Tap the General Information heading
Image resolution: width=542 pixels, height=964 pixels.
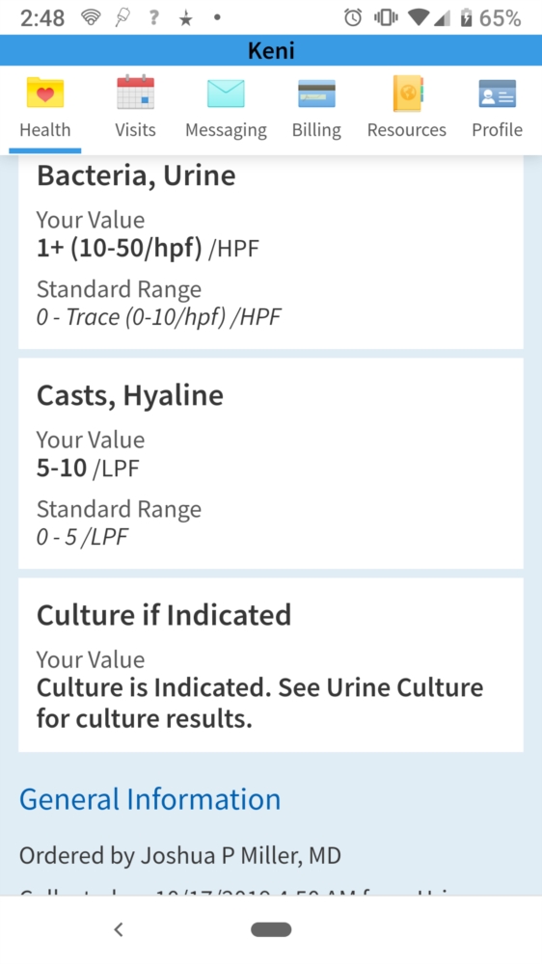click(150, 798)
